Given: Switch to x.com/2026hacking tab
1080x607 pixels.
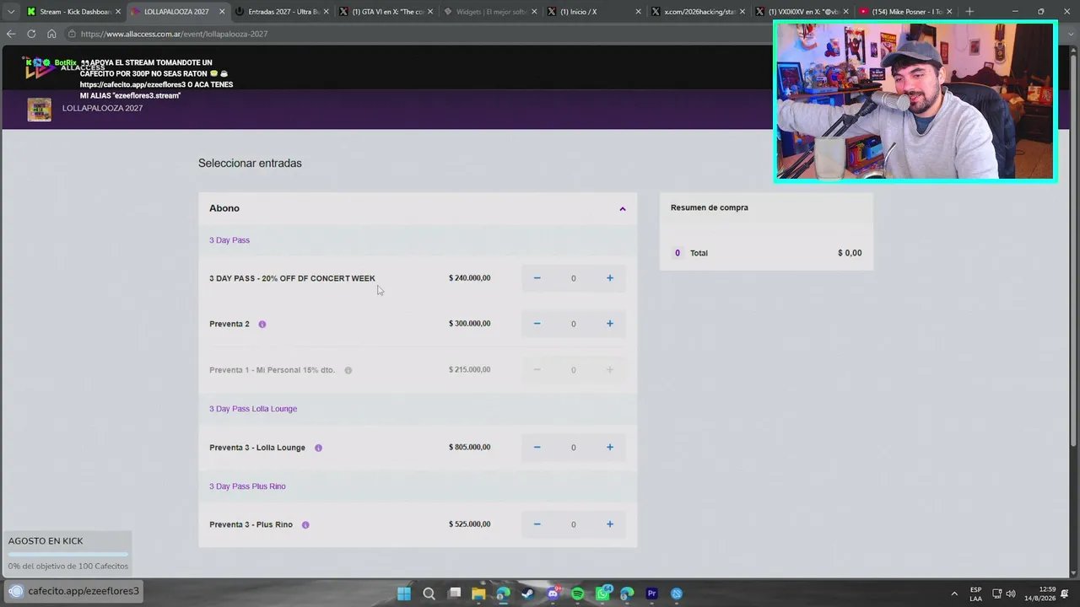Looking at the screenshot, I should (697, 12).
